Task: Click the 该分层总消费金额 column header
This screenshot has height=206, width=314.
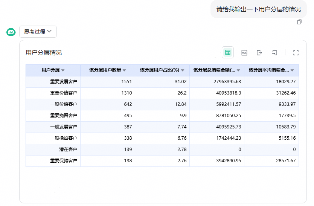Action: pyautogui.click(x=217, y=70)
